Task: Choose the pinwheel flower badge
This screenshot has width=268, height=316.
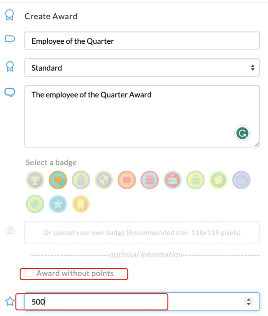Action: click(x=218, y=180)
